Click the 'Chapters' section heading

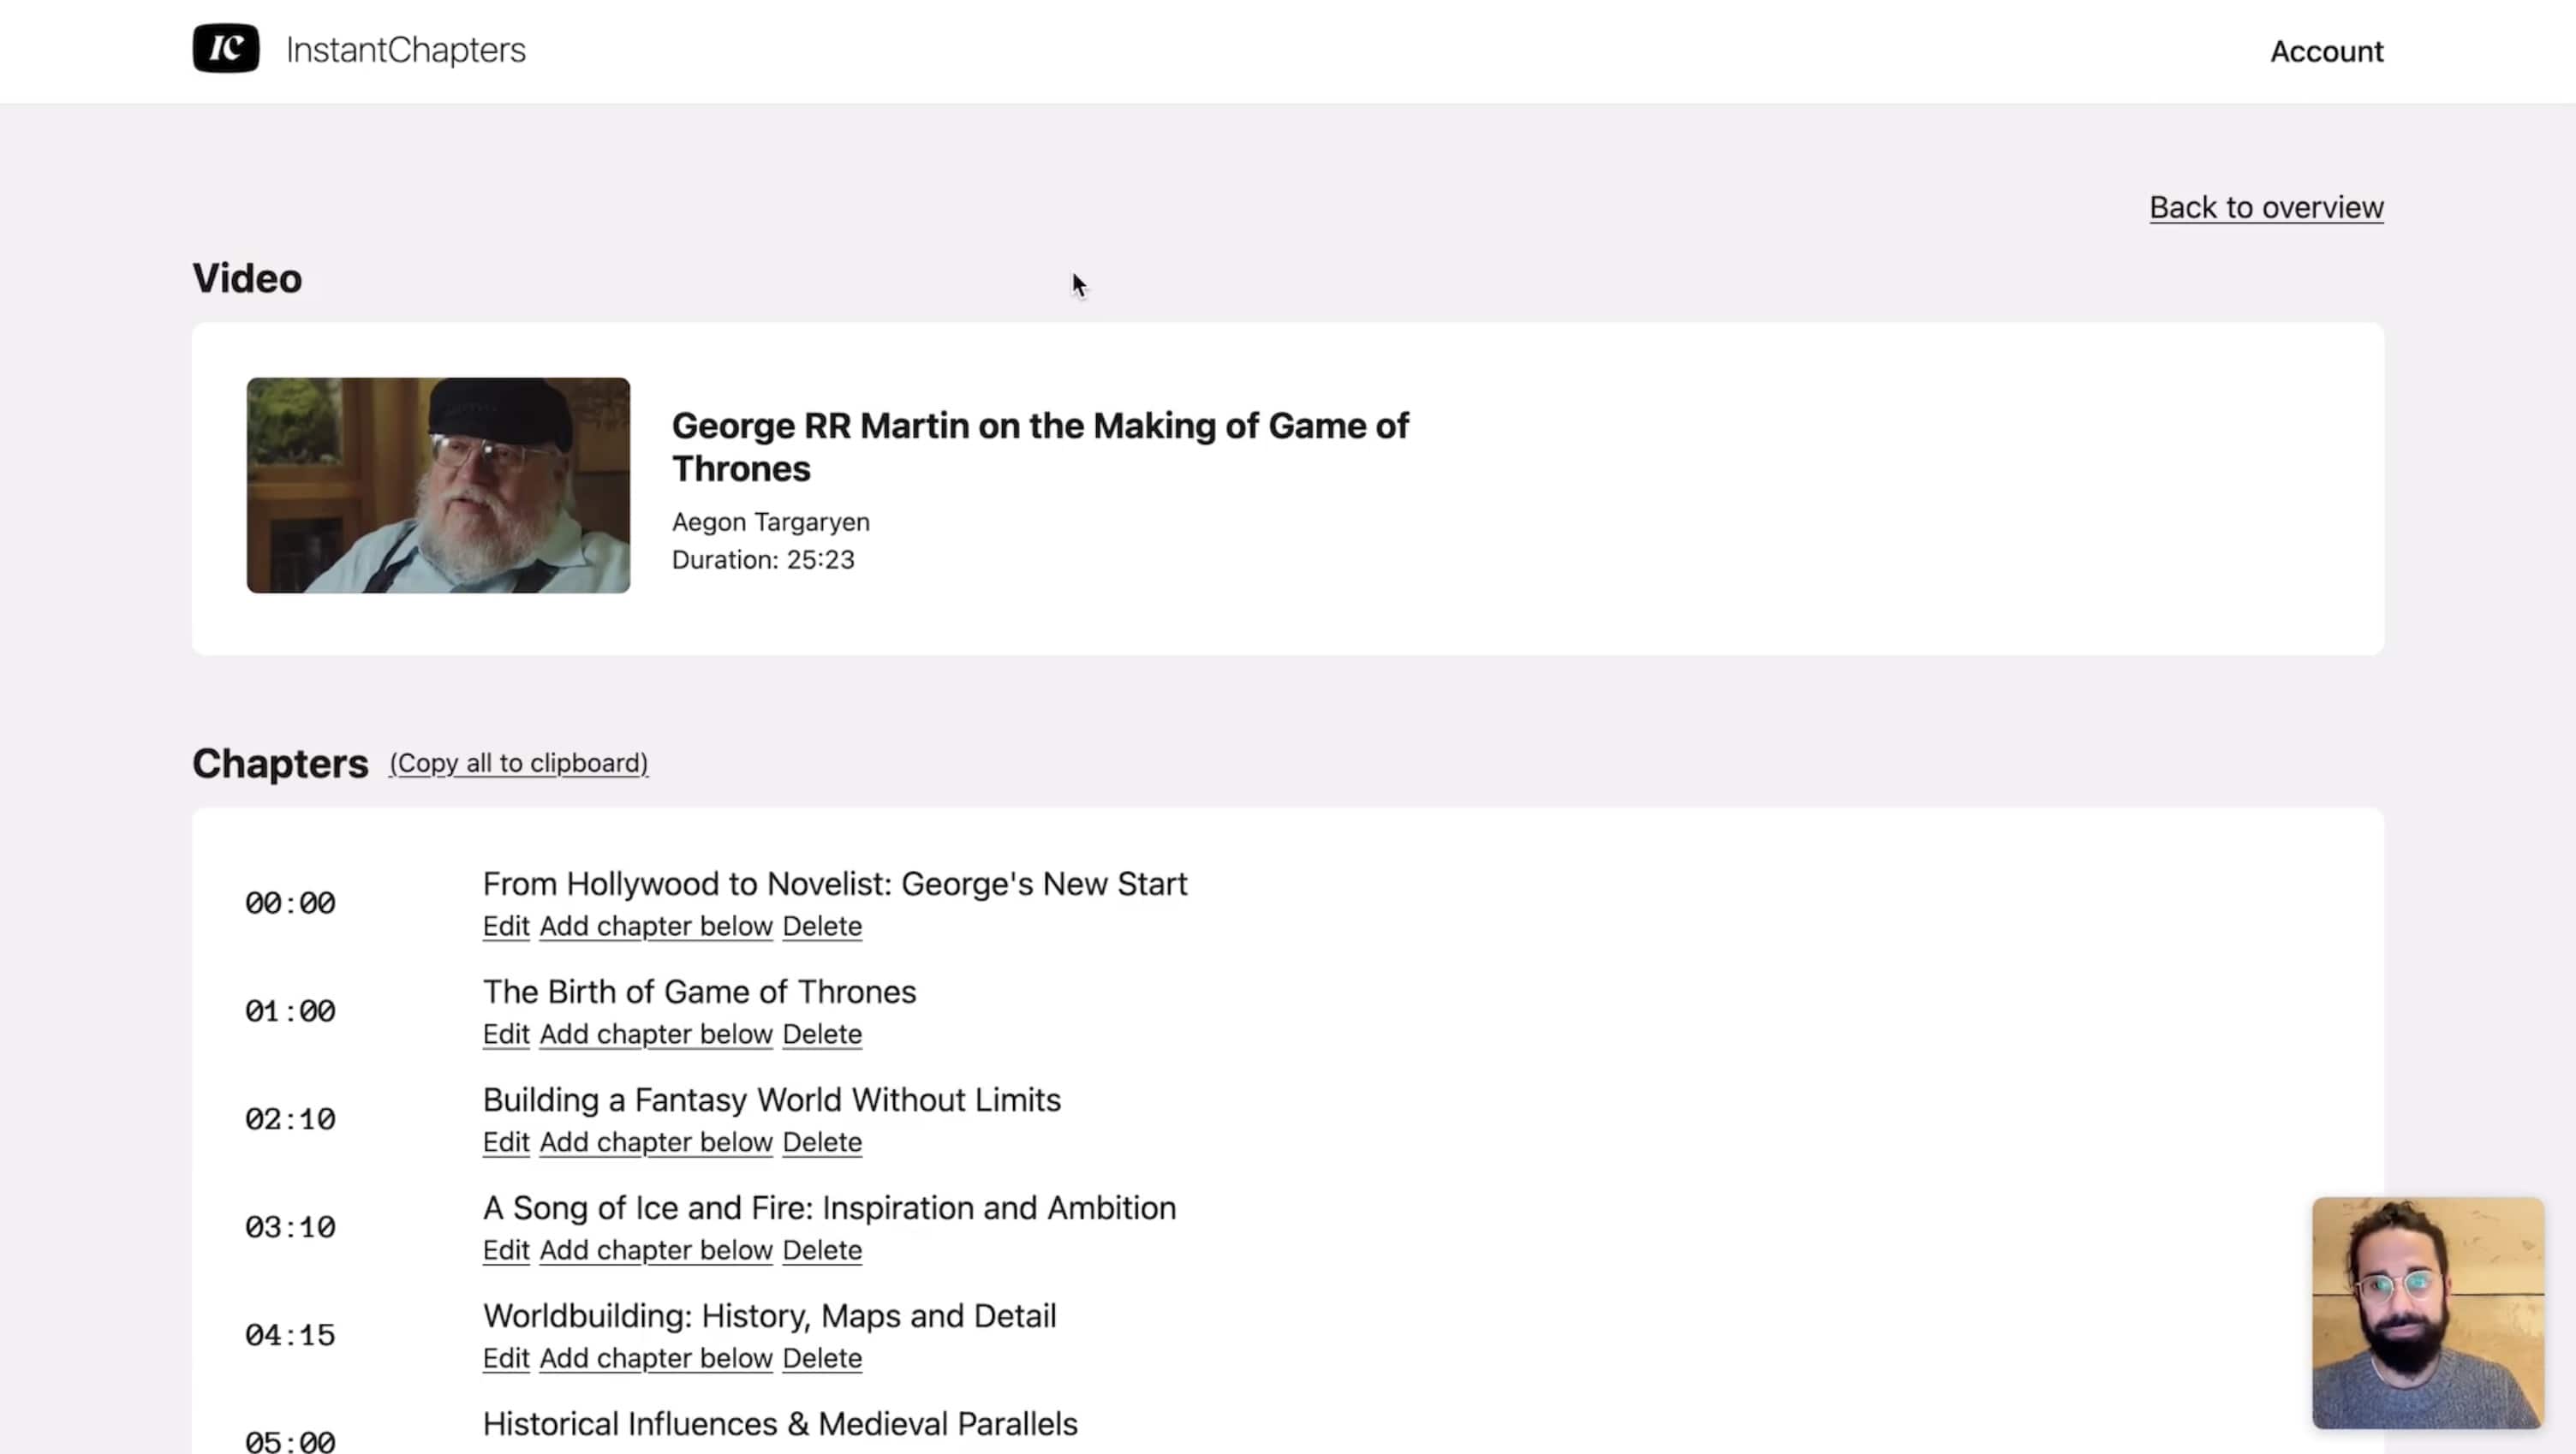280,764
